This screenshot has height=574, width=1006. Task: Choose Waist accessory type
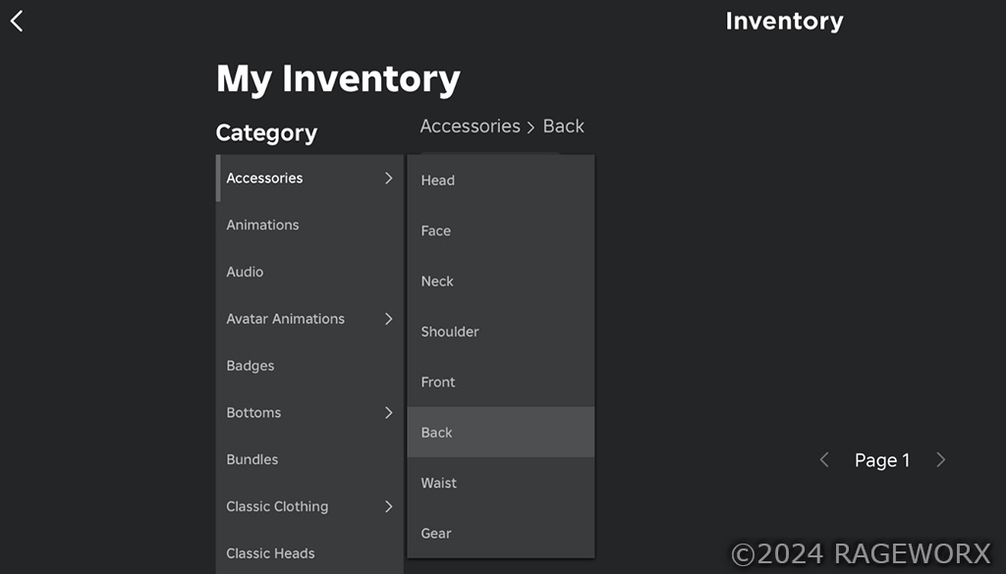click(500, 483)
